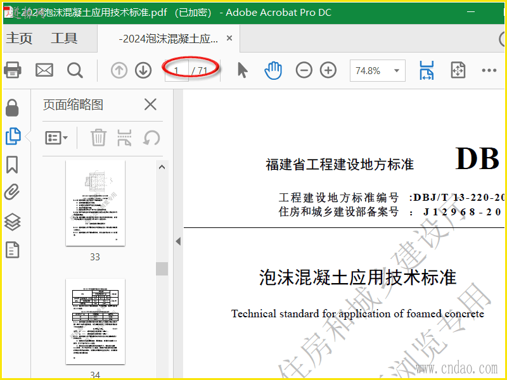Switch to the 主页 tab

click(20, 38)
